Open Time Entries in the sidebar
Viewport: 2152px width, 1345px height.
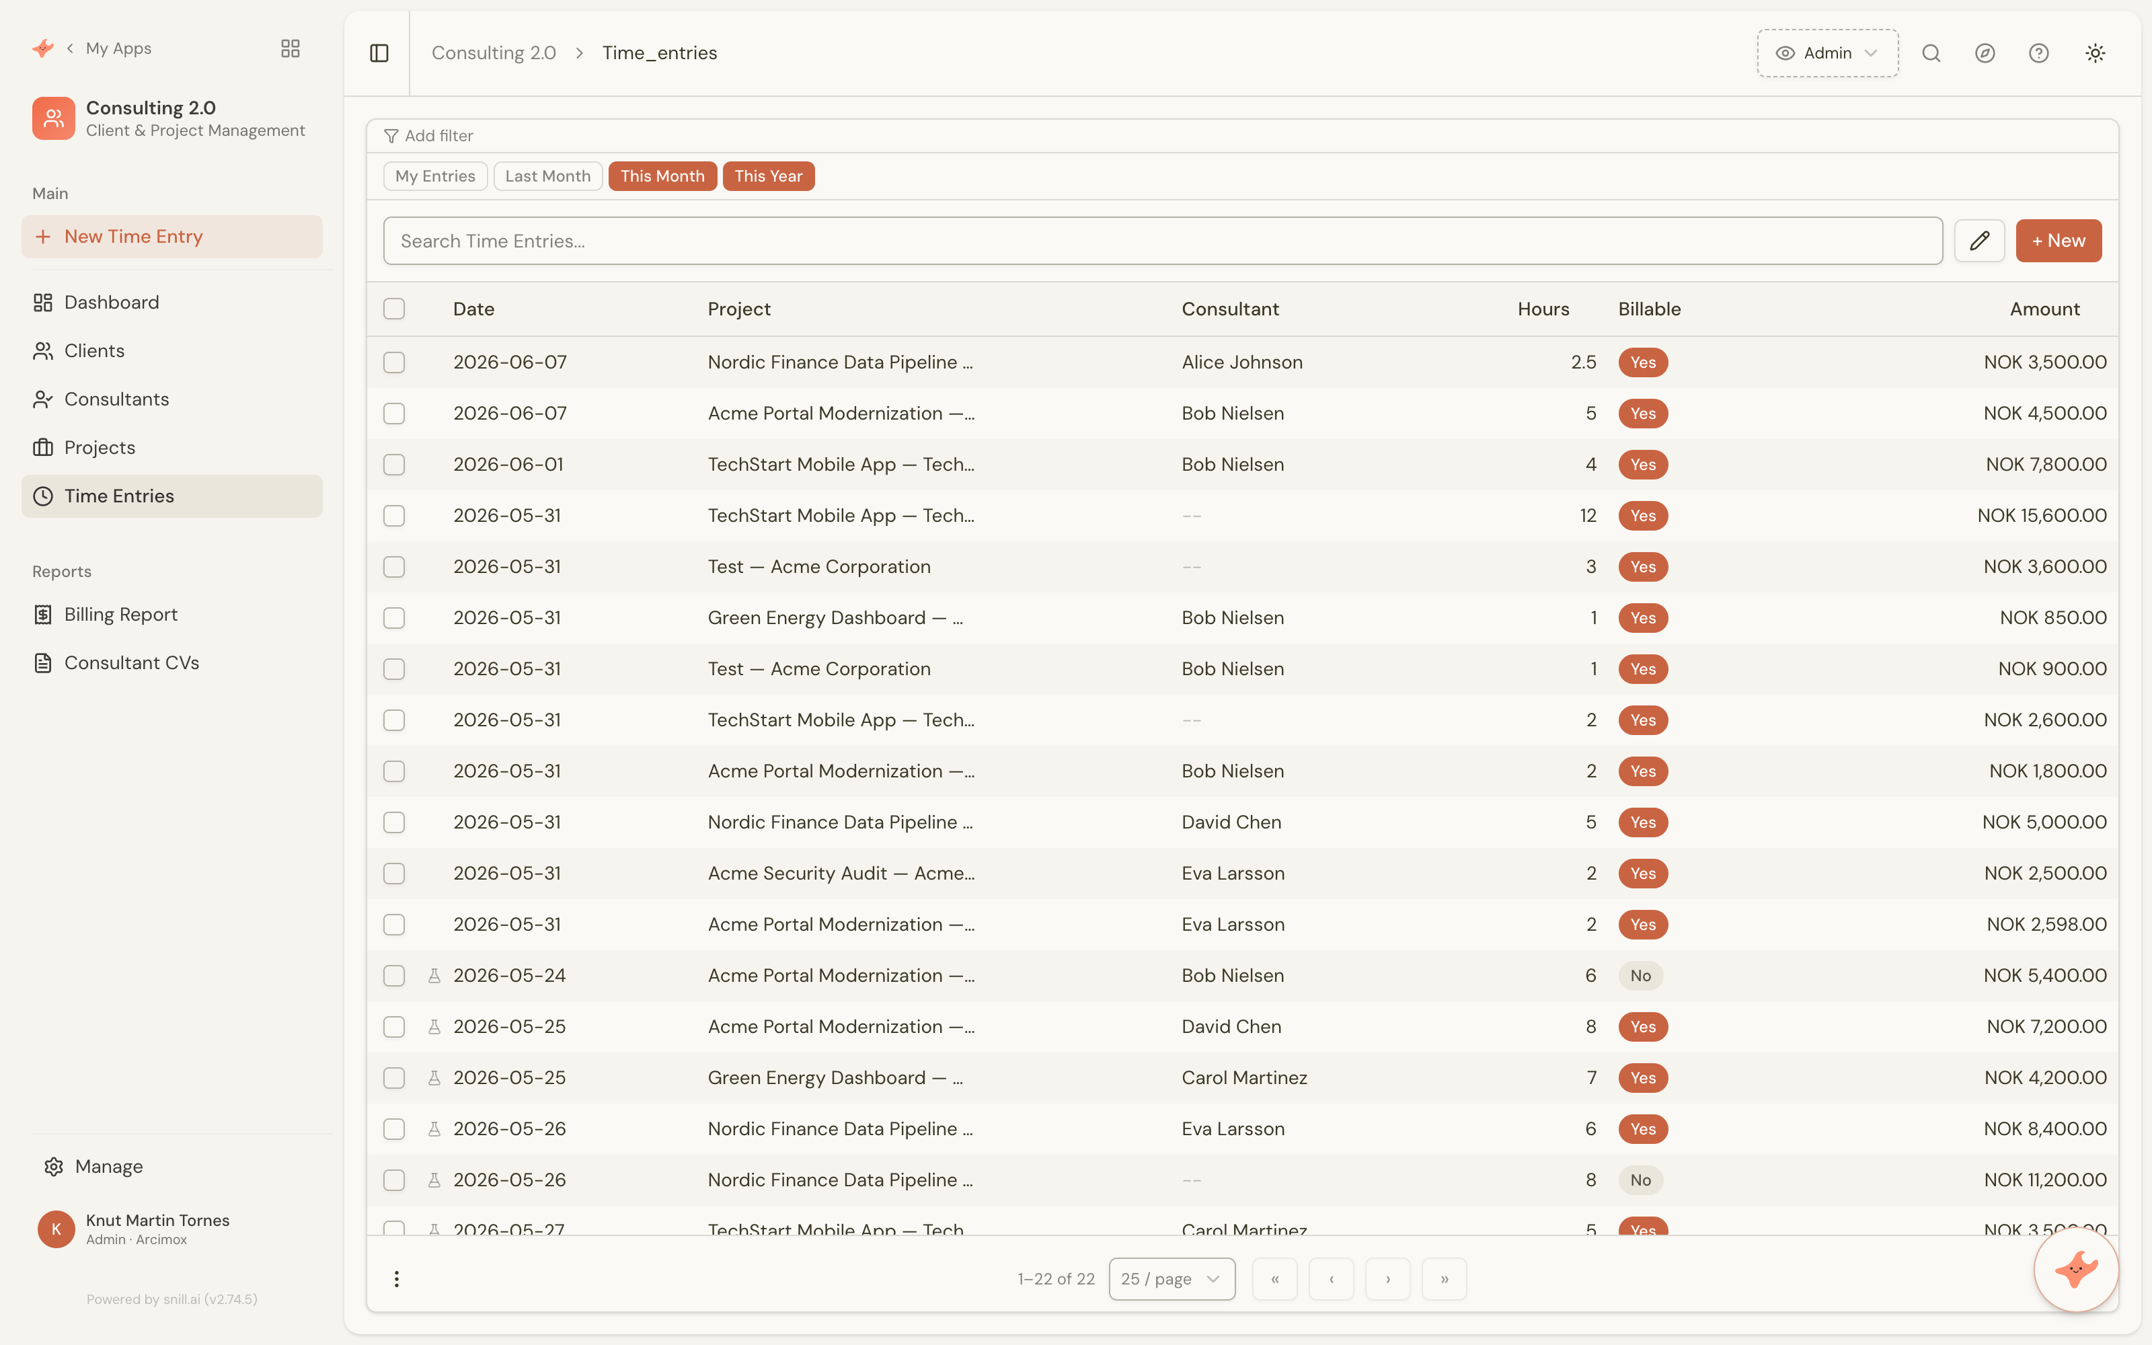171,496
